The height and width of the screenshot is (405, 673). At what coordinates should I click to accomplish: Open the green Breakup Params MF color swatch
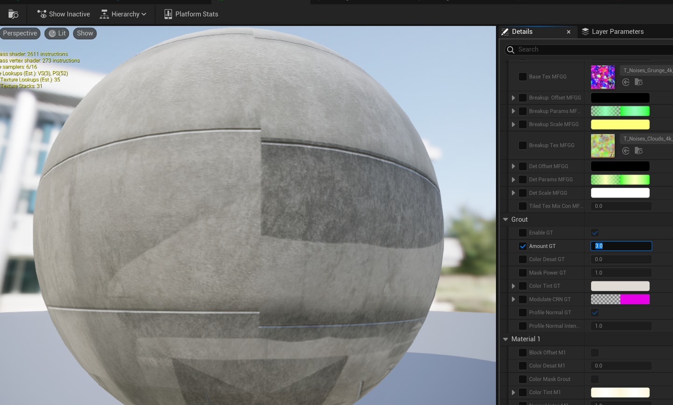pyautogui.click(x=620, y=111)
